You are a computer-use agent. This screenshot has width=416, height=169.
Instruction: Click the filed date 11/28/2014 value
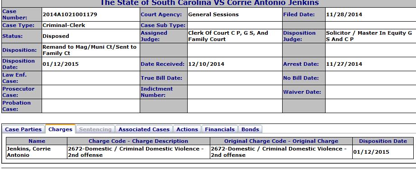[344, 14]
